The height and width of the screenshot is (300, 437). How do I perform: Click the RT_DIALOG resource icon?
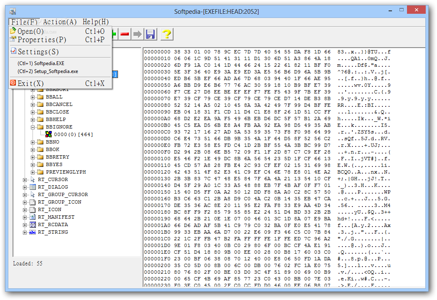(33, 187)
